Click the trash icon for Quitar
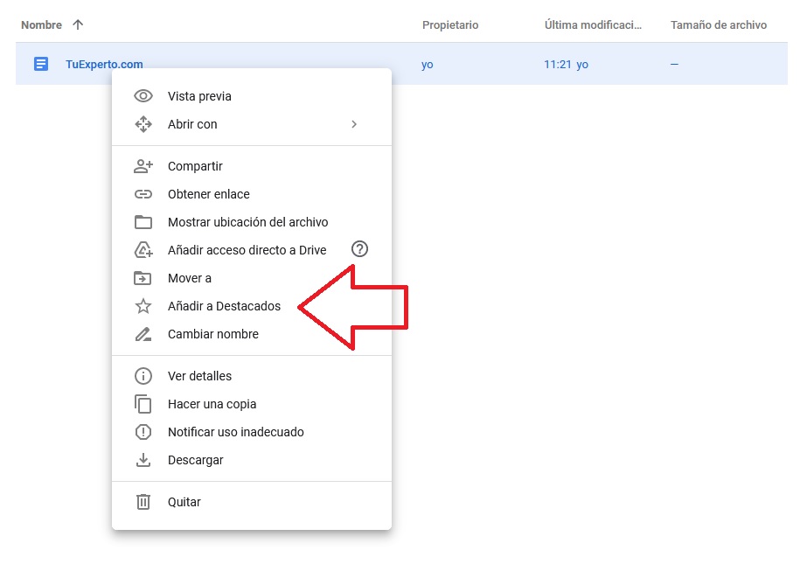 click(x=143, y=502)
